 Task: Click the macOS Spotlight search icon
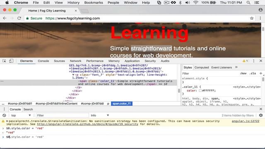click(x=248, y=2)
